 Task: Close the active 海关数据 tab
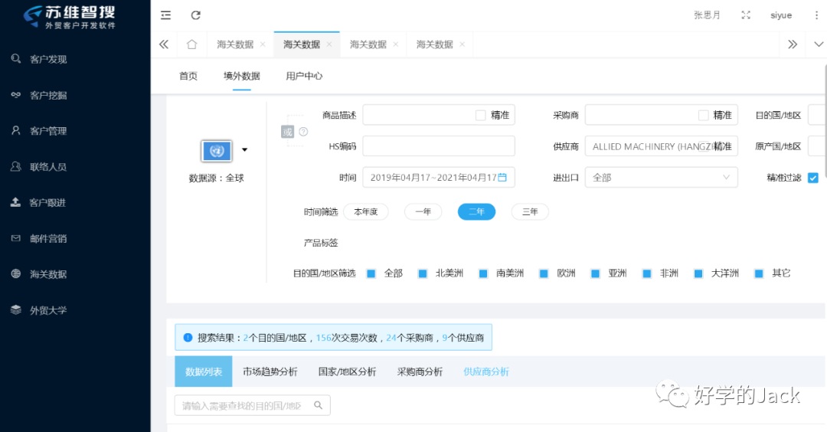coord(329,44)
